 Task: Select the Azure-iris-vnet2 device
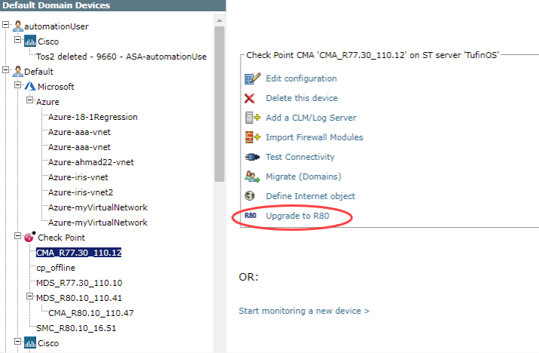tap(85, 192)
